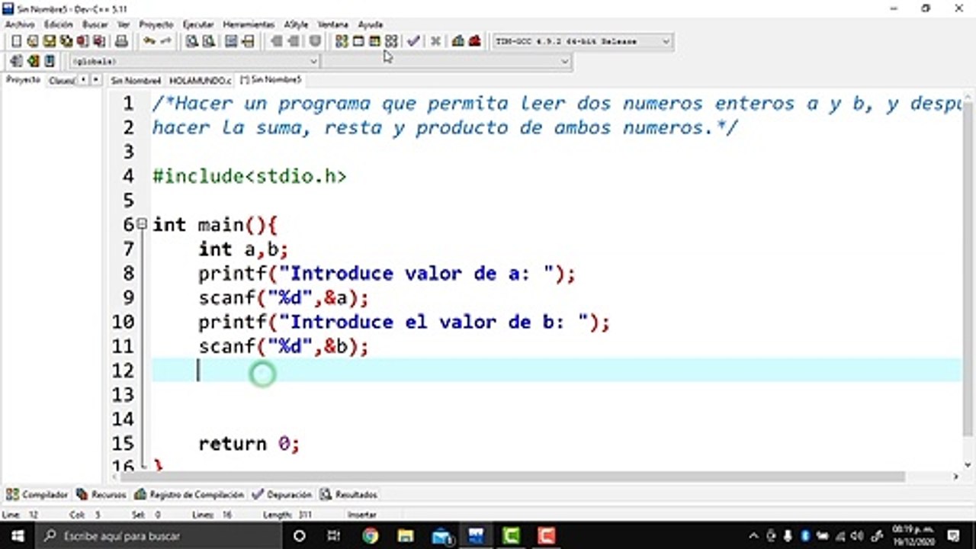Screen dimensions: 976x549
Task: Open the Archivo menu
Action: (20, 24)
